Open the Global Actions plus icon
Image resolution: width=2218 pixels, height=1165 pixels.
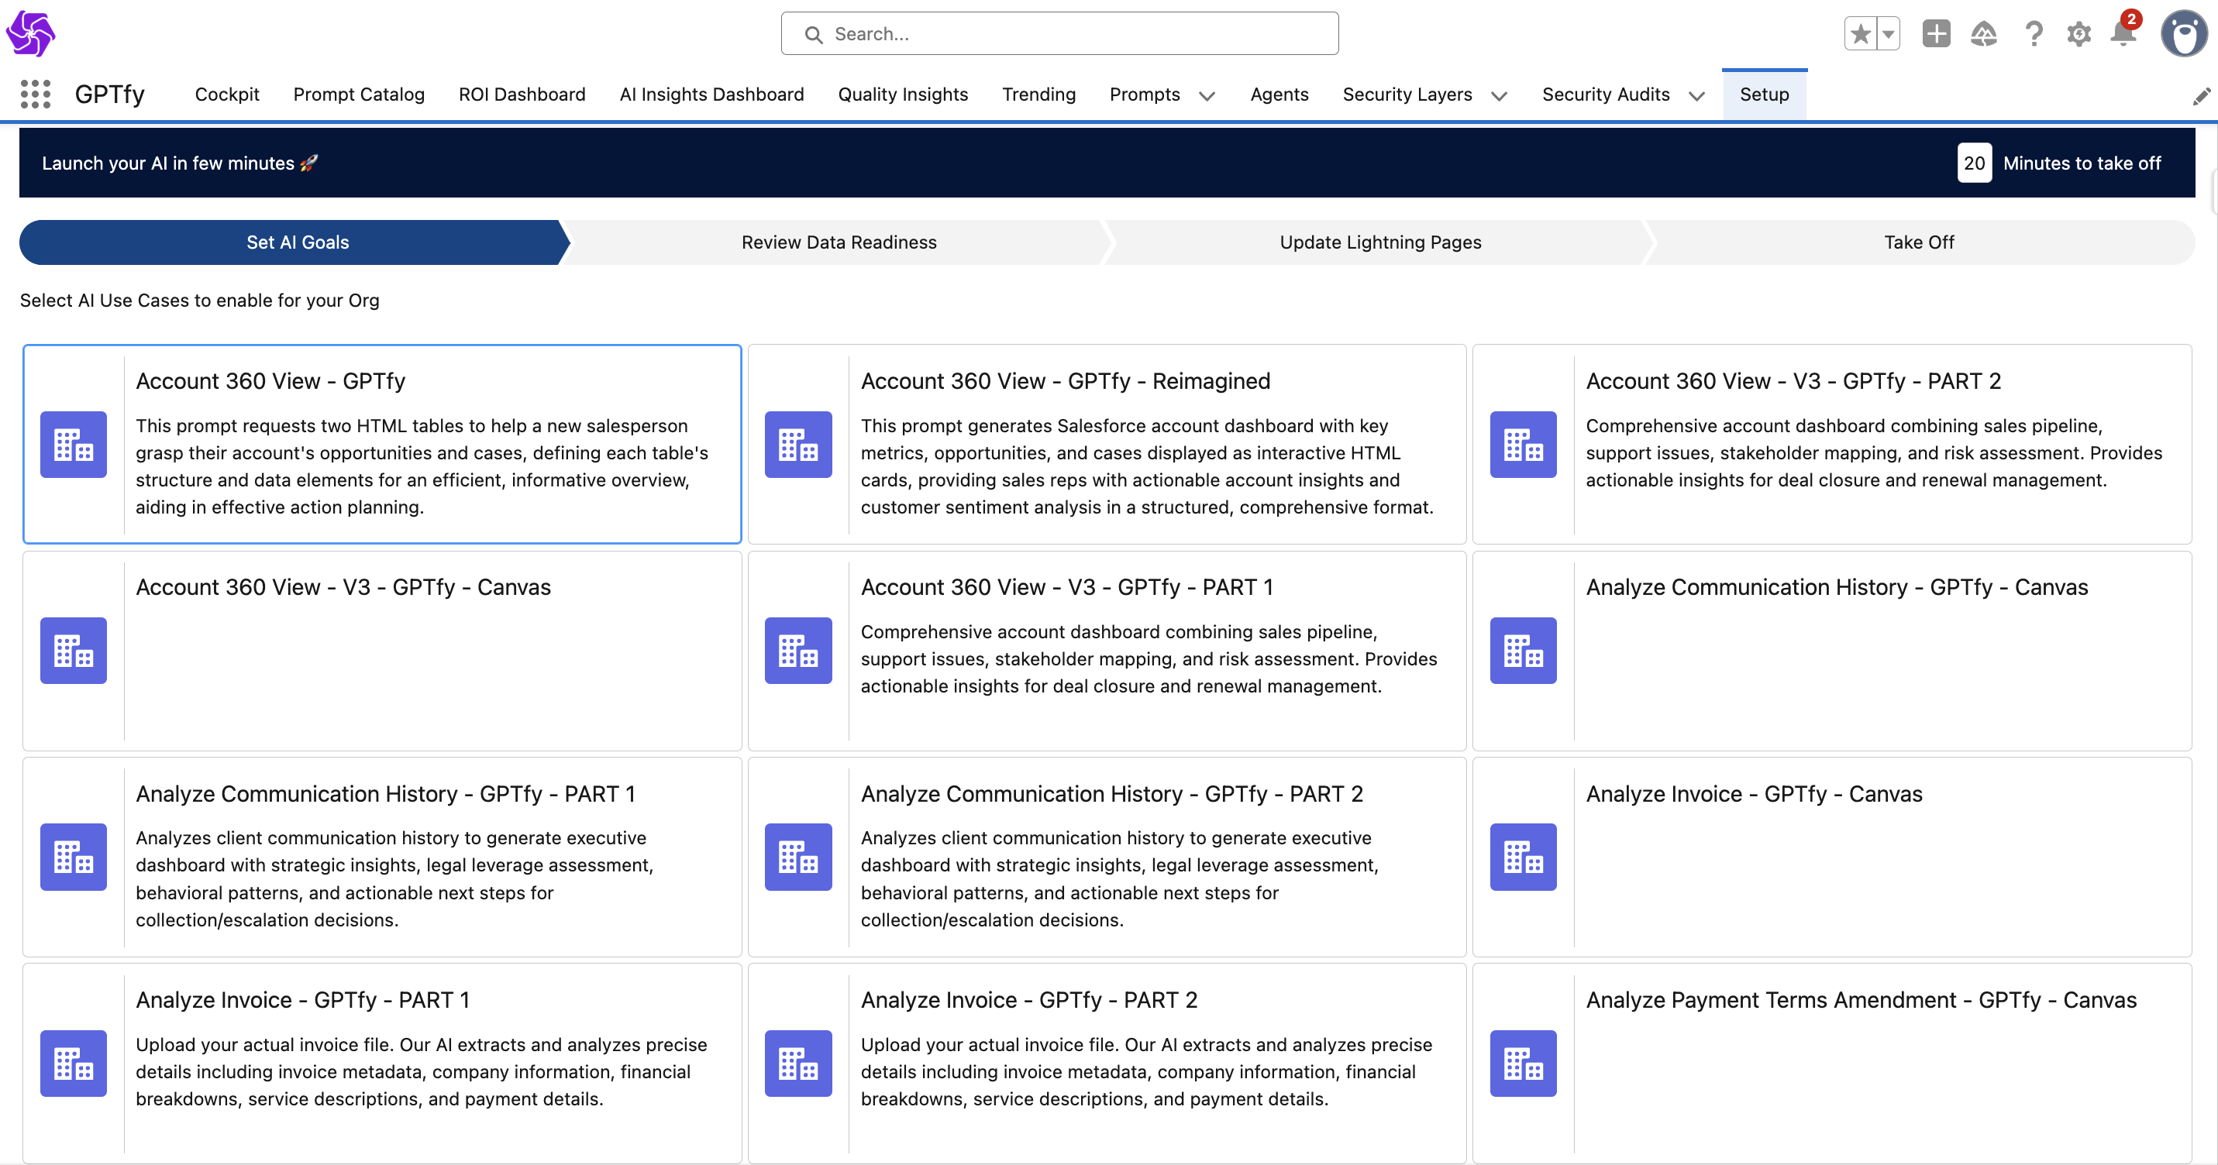[x=1936, y=34]
